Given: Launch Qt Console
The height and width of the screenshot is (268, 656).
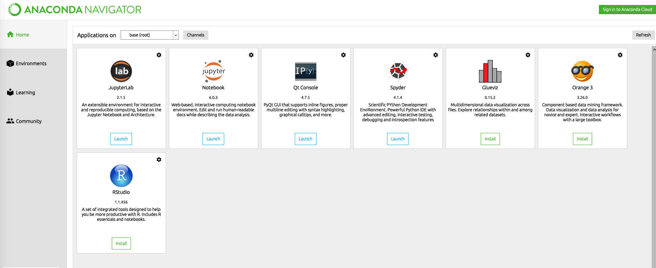Looking at the screenshot, I should click(305, 139).
